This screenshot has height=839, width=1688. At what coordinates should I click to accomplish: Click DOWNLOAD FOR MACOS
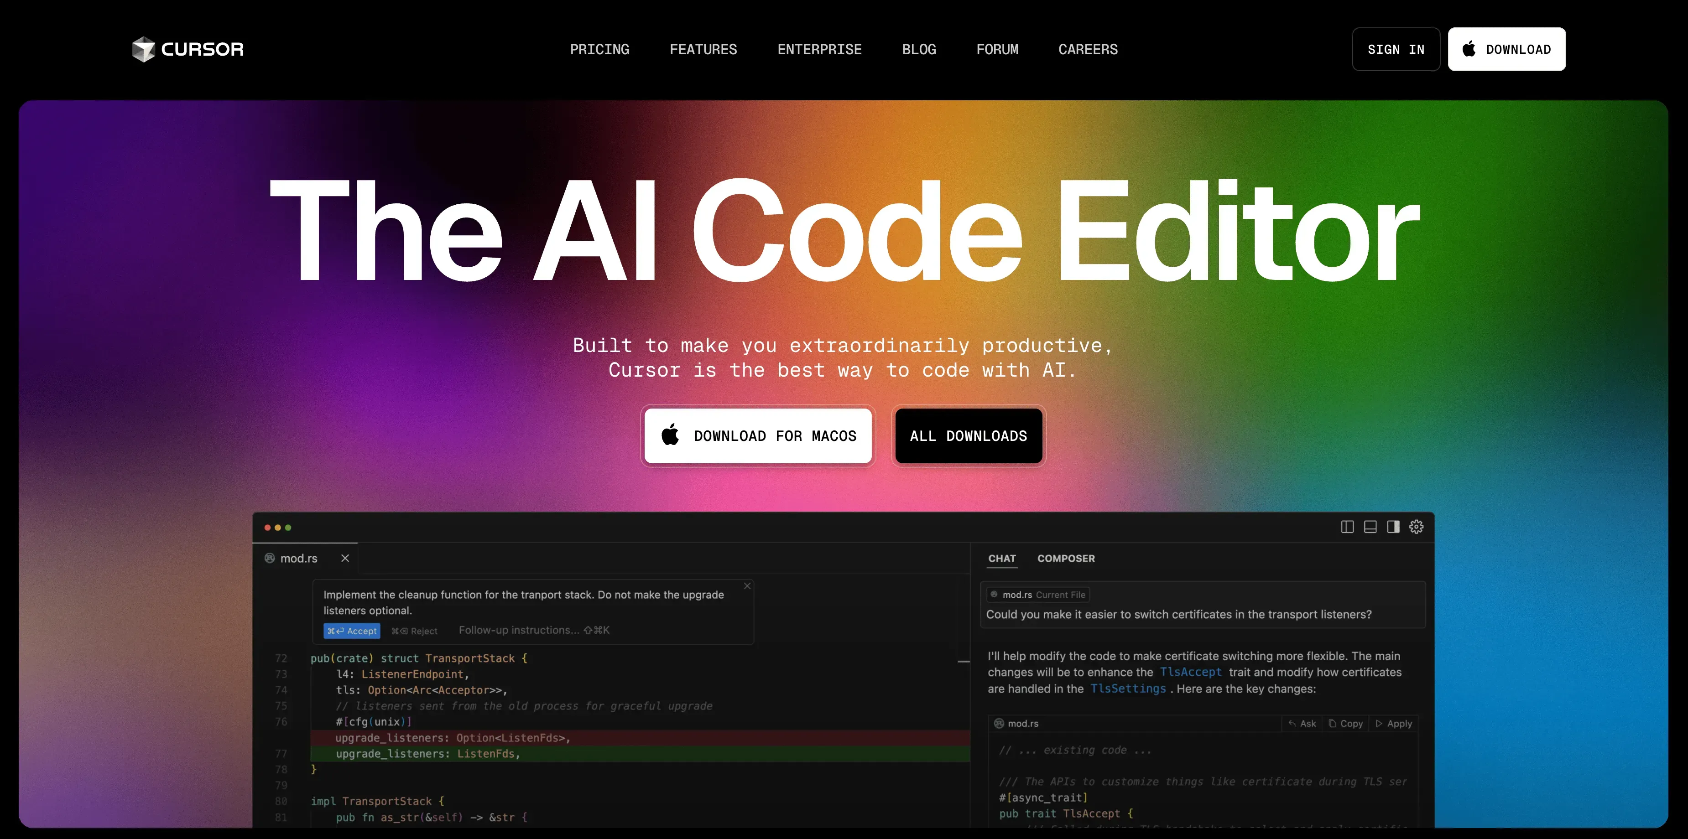757,435
